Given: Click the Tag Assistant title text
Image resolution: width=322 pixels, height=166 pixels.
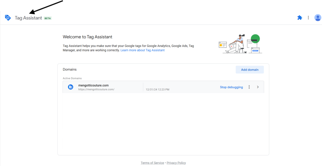Looking at the screenshot, I should pos(28,18).
